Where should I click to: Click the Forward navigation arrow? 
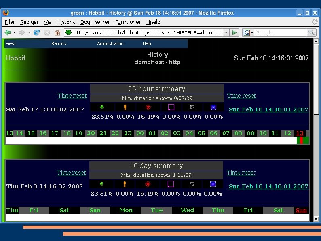tap(22, 32)
